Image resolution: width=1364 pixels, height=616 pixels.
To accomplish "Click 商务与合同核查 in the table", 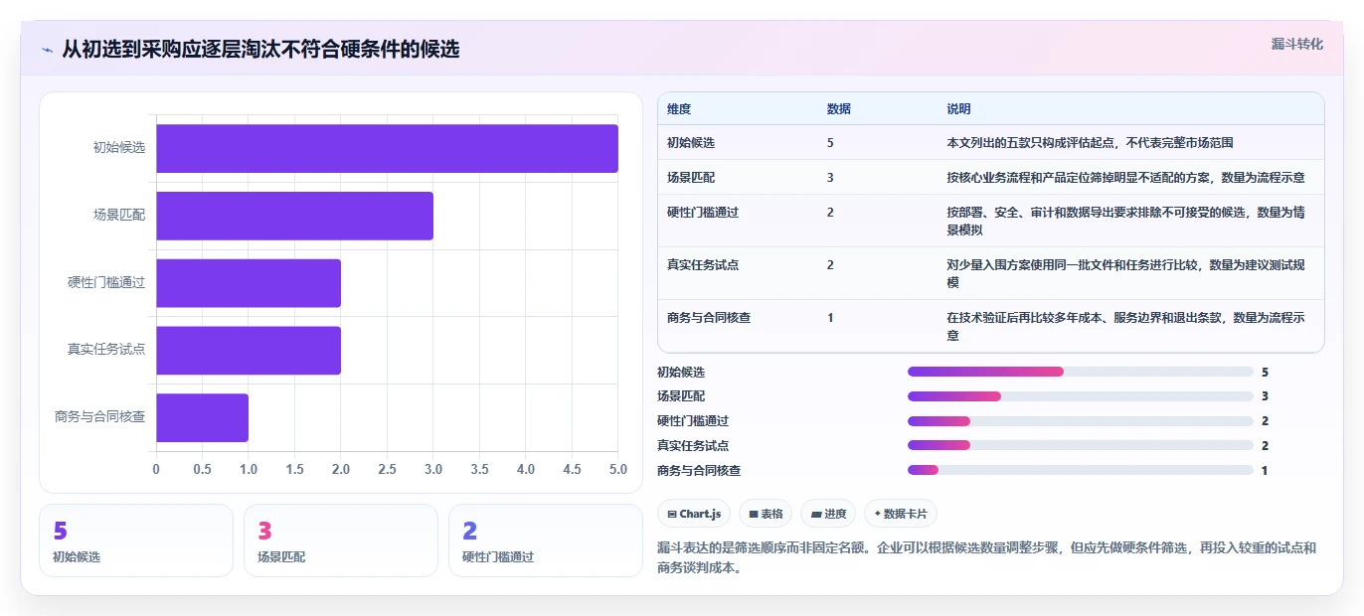I will click(709, 318).
